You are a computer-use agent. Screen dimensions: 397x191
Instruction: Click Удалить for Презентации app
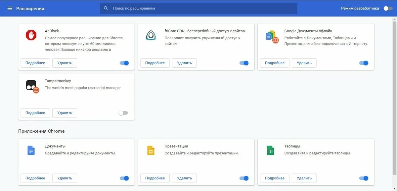click(184, 178)
